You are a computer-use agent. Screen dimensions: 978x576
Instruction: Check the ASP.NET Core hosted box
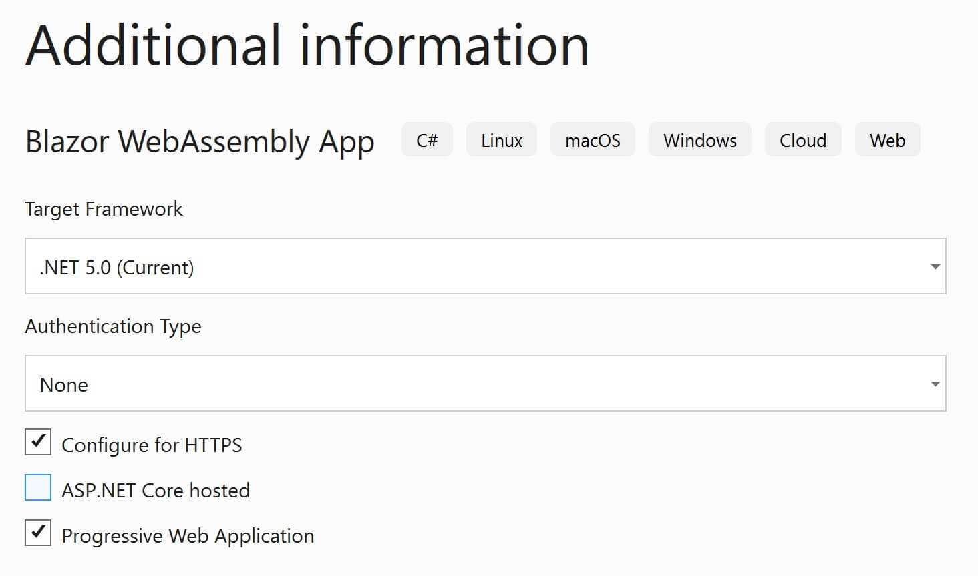click(38, 487)
